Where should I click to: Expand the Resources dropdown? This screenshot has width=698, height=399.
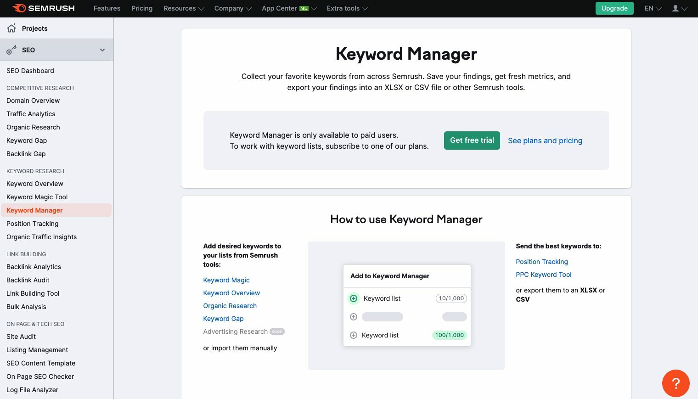(x=184, y=8)
